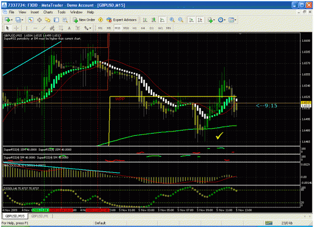This screenshot has width=314, height=227.
Task: Open the Terminal window icon
Action: (56, 20)
